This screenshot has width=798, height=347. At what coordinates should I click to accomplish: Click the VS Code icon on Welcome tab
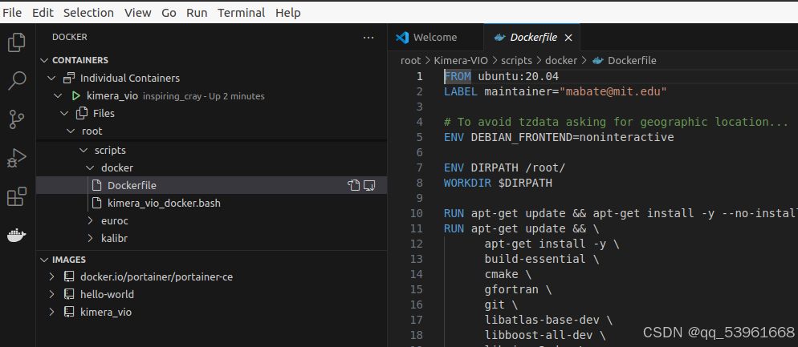pos(402,37)
